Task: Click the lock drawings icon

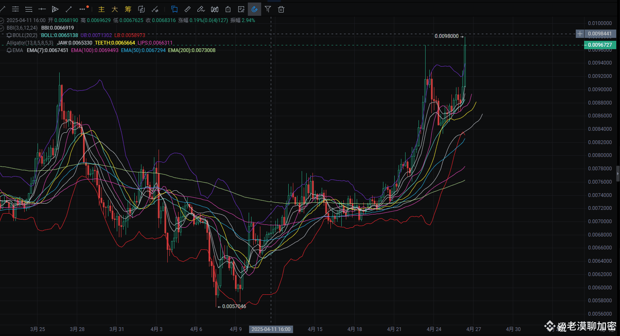Action: coord(228,9)
